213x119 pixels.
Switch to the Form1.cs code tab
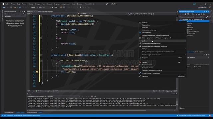30,11
